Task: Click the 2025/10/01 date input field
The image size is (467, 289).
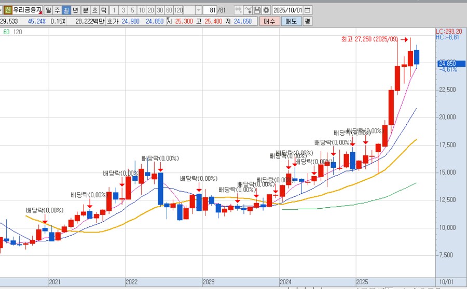Action: pos(287,10)
